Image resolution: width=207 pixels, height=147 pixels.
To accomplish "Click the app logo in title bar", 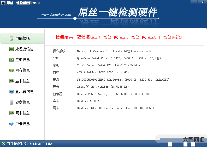I will coord(3,3).
